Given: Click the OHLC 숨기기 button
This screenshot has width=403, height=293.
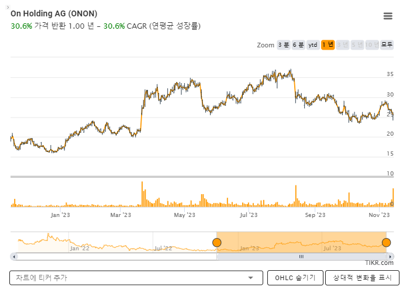Looking at the screenshot, I should (295, 278).
